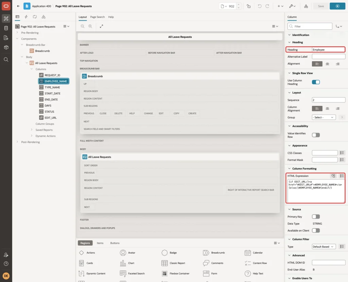Select the TYPE_NAME column
This screenshot has height=282, width=348.
coord(52,87)
